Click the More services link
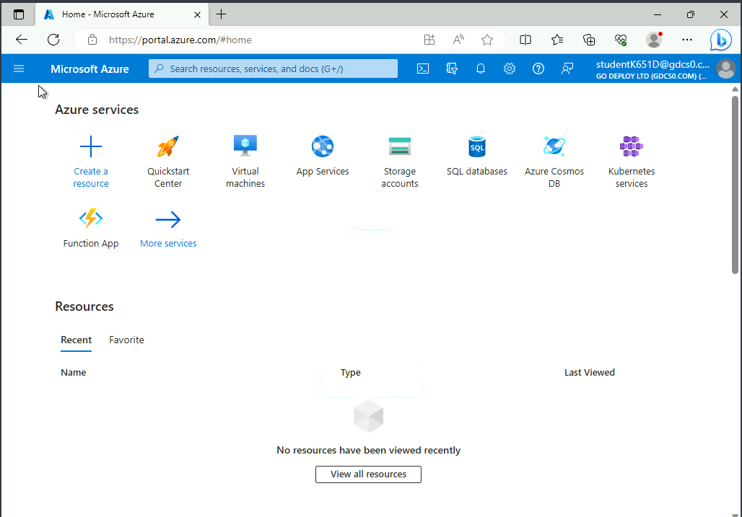 pyautogui.click(x=168, y=244)
